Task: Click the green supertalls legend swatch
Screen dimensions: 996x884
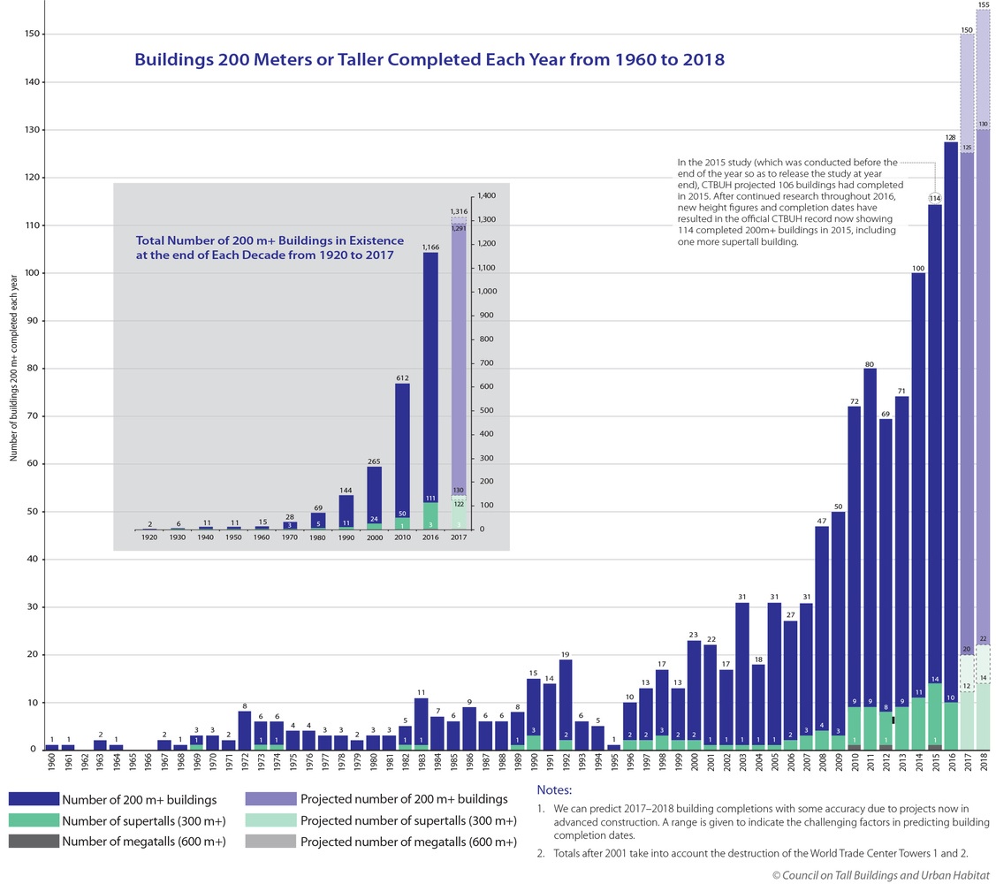Action: tap(34, 819)
